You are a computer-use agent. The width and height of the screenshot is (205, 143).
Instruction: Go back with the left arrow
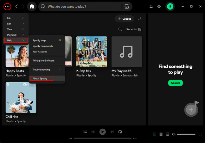[x=16, y=6]
